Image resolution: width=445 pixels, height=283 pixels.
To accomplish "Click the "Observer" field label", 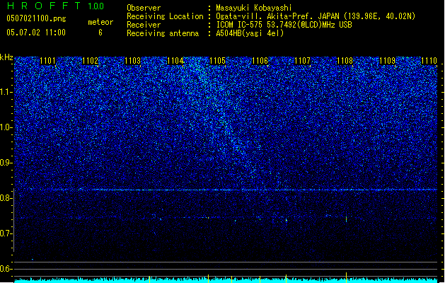I will tap(144, 8).
